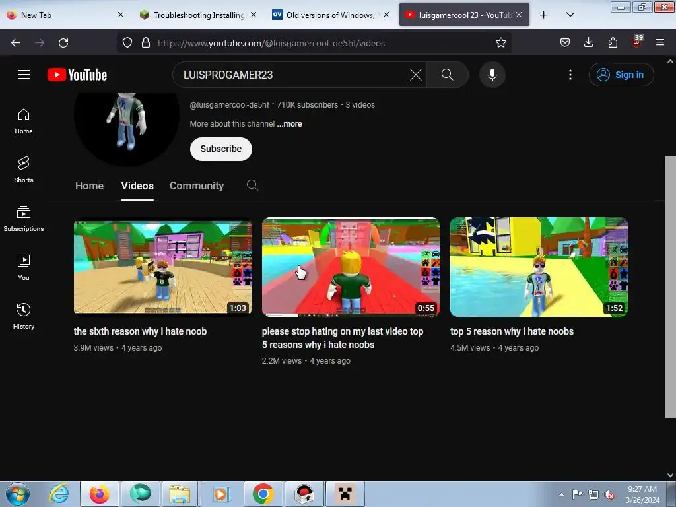Image resolution: width=676 pixels, height=507 pixels.
Task: Play 'the sixth reason why i hate noob' thumbnail
Action: 162,267
